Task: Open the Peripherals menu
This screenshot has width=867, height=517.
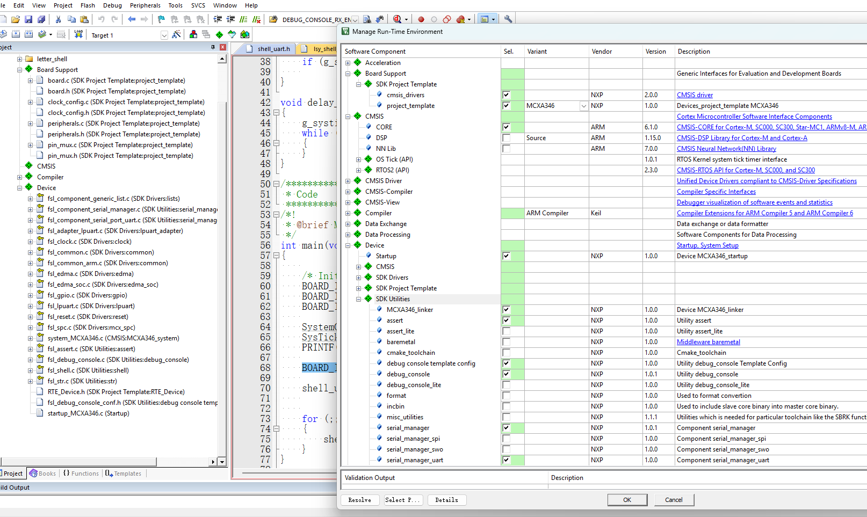Action: (x=145, y=5)
